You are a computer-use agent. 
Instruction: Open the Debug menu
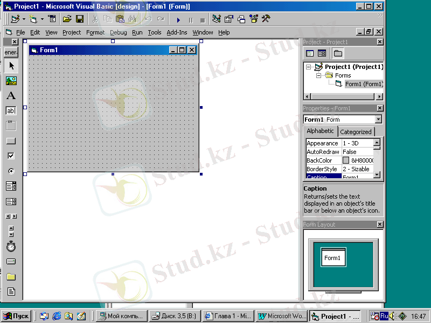click(119, 32)
